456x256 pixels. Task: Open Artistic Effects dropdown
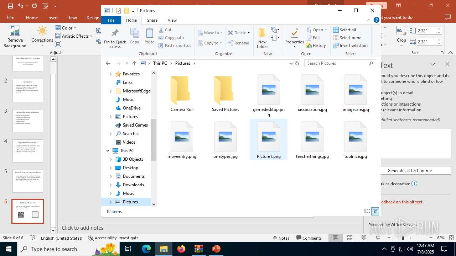point(74,36)
